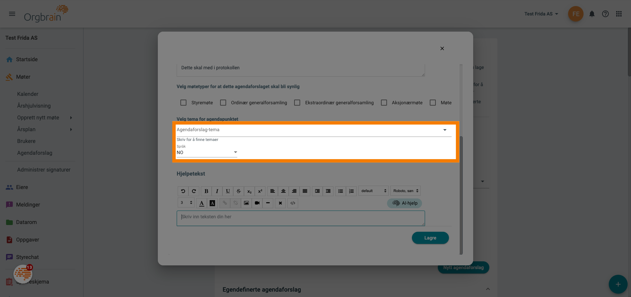Go to Startside in the sidebar
The width and height of the screenshot is (631, 297).
tap(27, 60)
